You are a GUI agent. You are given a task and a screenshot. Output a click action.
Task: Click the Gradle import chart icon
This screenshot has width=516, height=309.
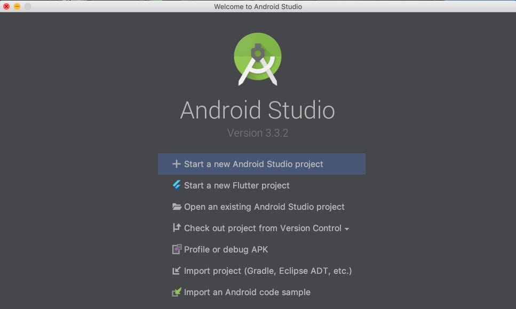point(176,271)
